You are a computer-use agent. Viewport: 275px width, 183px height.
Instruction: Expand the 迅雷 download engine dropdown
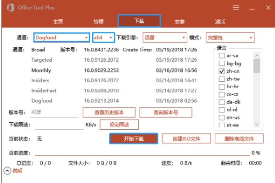(x=165, y=37)
